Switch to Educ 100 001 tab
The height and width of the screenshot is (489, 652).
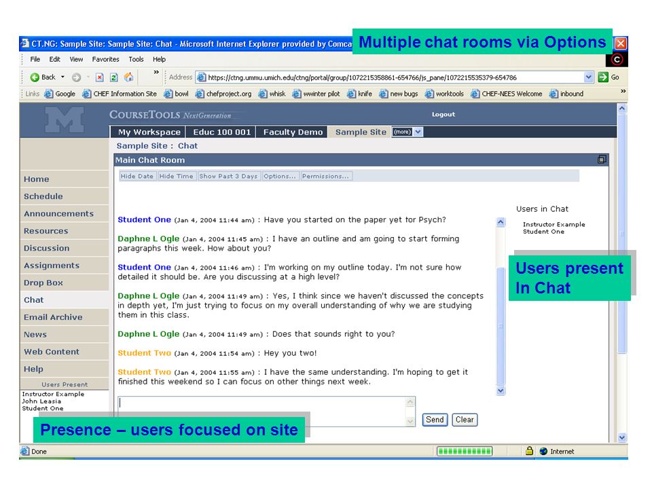point(221,132)
